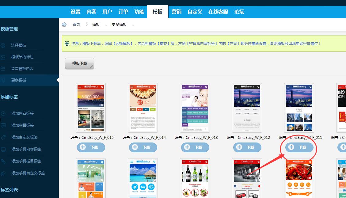The height and width of the screenshot is (198, 346).
Task: Open 查看模板内容 via its sidebar icon
Action: click(x=3, y=68)
